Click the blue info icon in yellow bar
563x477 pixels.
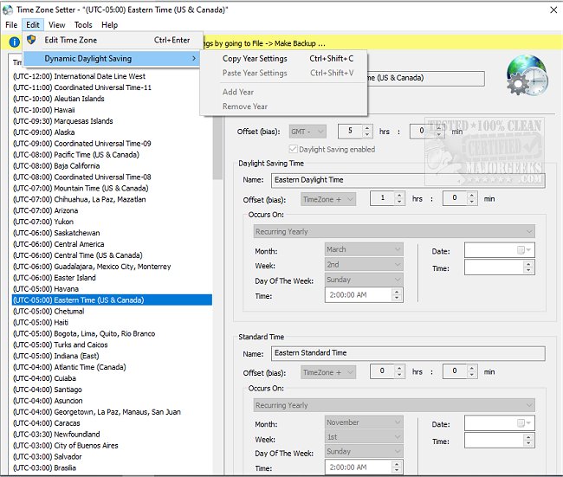click(14, 42)
